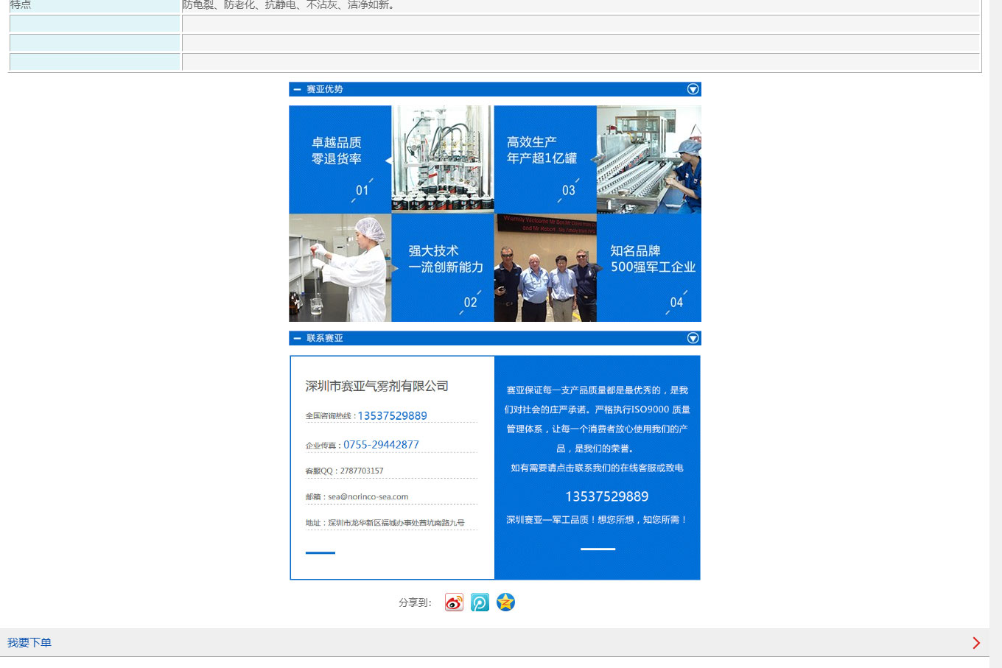Click the address line 深圳市龙华新区
Viewport: 1002px width, 668px height.
385,523
